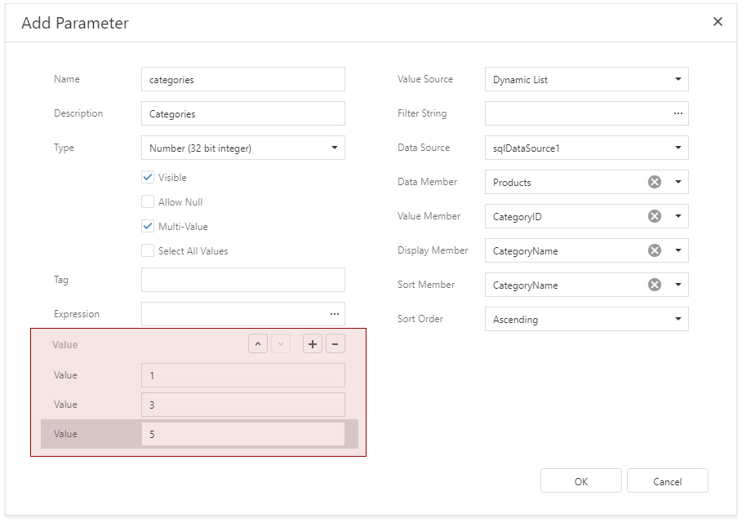This screenshot has width=742, height=522.
Task: Clear the Value Member field using its X icon
Action: (653, 216)
